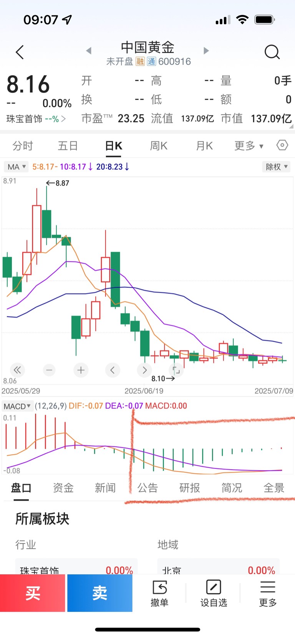Jump to earliest candles with double-left arrow

coord(17,370)
